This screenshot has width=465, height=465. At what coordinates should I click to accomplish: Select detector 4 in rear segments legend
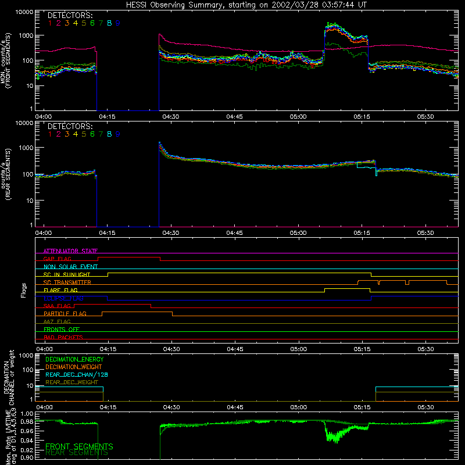[x=76, y=134]
